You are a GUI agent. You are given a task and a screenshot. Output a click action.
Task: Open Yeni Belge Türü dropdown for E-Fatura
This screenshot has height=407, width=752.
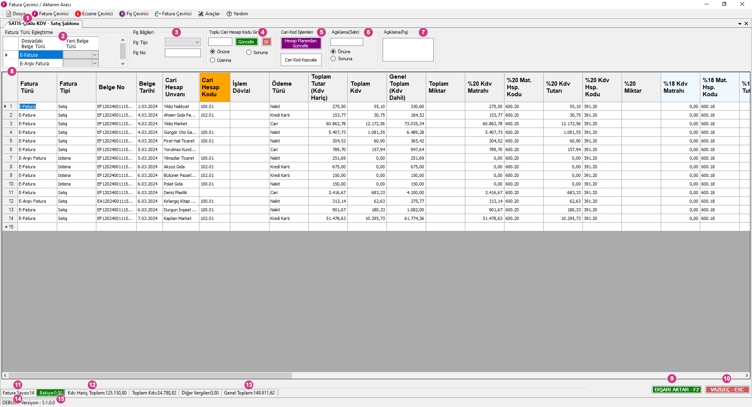pyautogui.click(x=94, y=55)
